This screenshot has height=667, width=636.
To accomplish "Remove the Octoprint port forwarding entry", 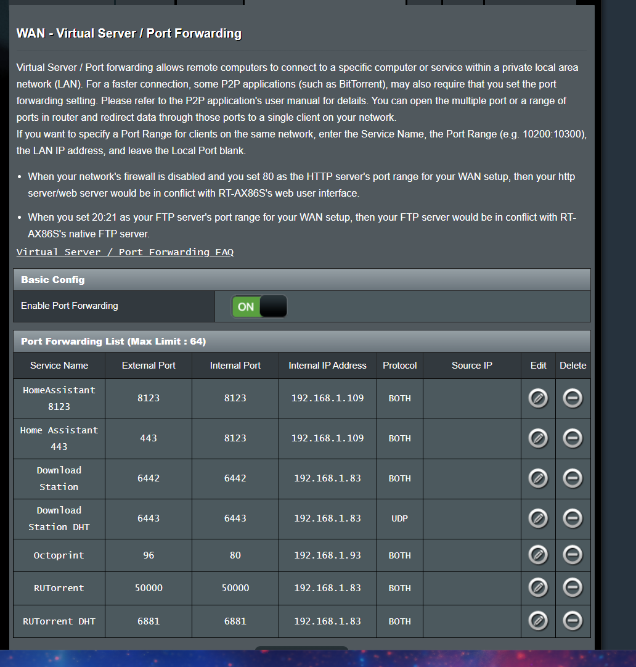I will (x=573, y=555).
